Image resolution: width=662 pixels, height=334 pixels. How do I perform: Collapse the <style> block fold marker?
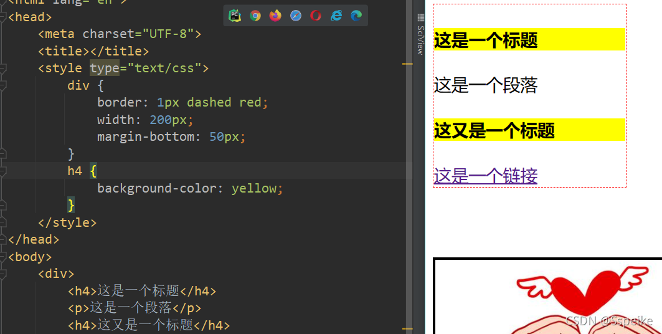tap(2, 69)
